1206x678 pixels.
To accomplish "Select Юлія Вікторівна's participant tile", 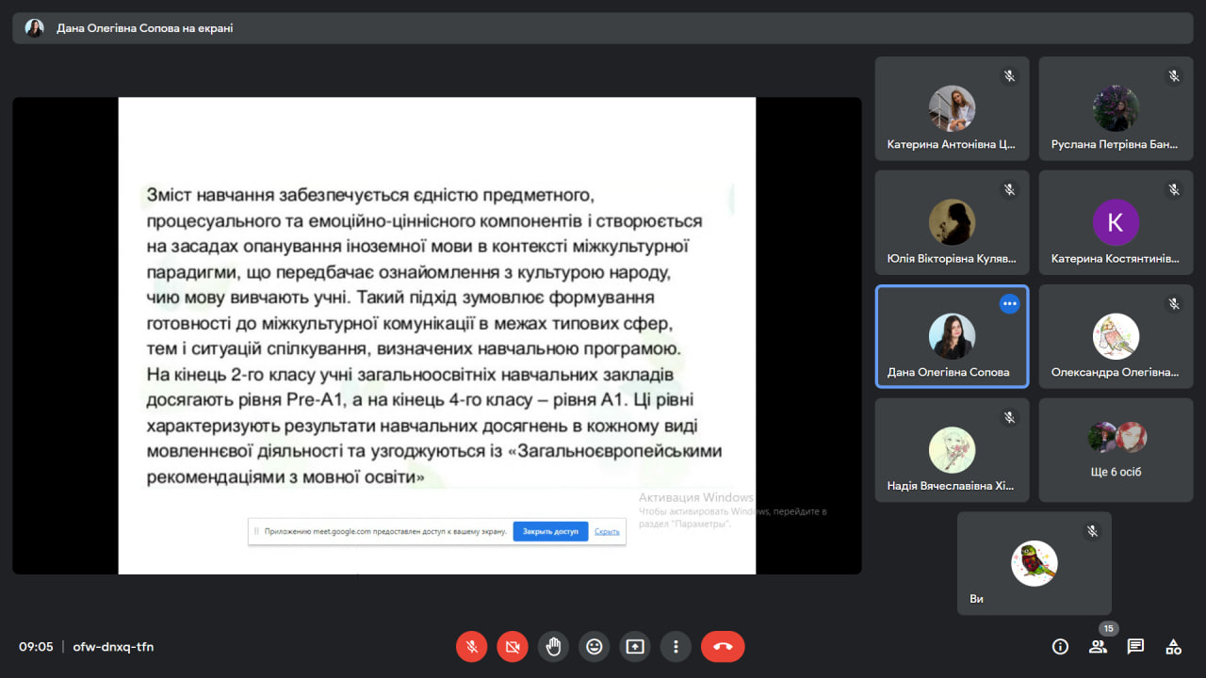I will coord(952,222).
